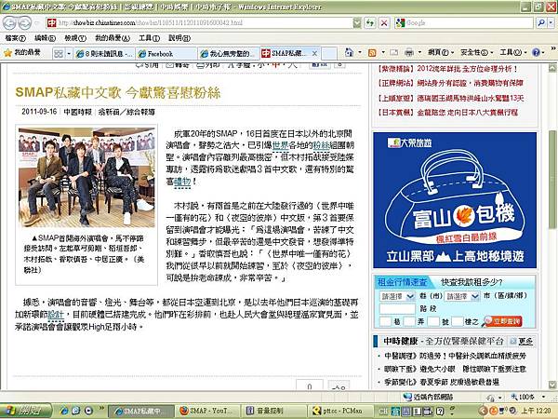Image resolution: width=558 pixels, height=419 pixels.
Task: Open the 安全性(S) safety dropdown menu
Action: pos(476,53)
